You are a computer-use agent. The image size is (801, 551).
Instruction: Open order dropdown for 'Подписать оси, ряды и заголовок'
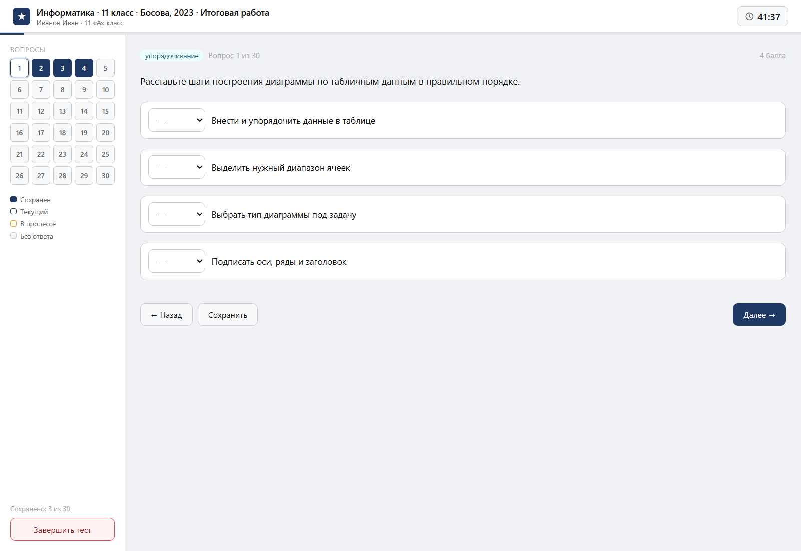(x=177, y=261)
